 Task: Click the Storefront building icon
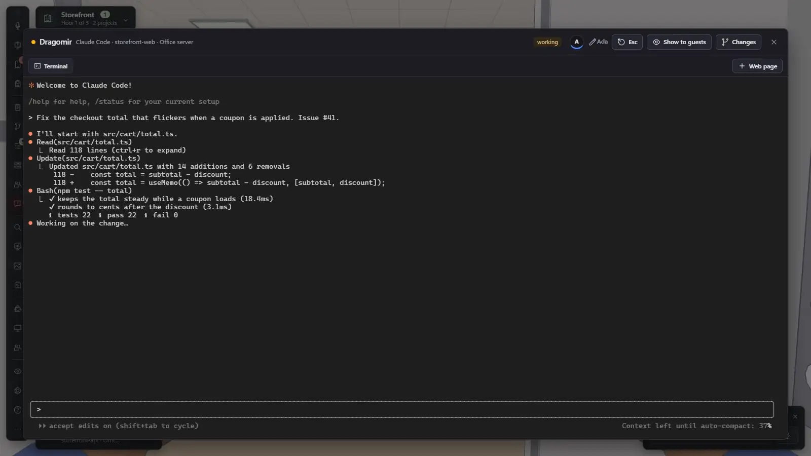tap(48, 19)
